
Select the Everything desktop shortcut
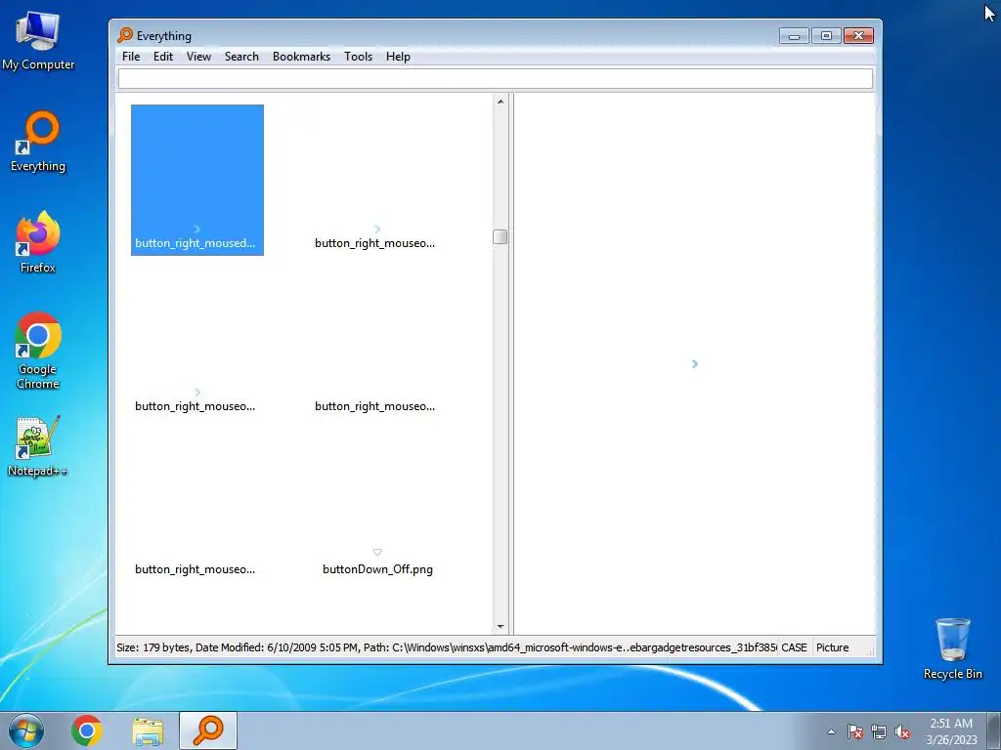(38, 142)
